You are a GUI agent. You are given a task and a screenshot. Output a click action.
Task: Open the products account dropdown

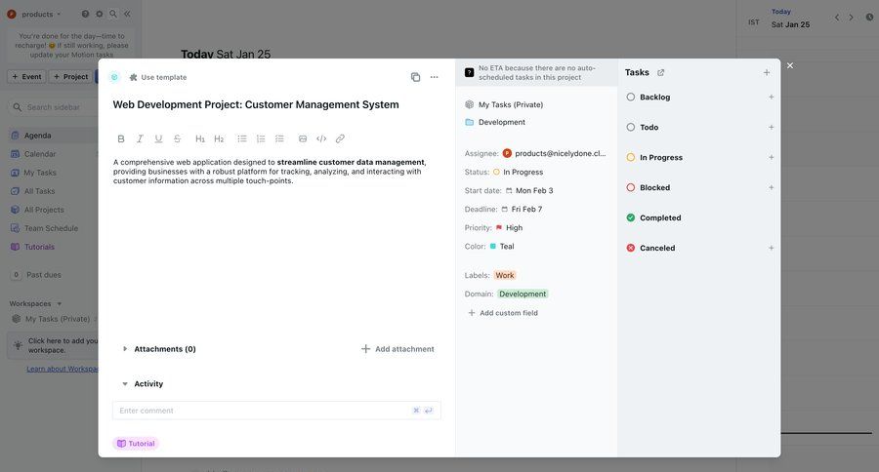[x=33, y=14]
